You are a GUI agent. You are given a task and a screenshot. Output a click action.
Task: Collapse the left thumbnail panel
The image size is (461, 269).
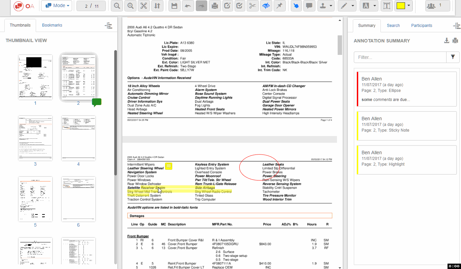coord(109,25)
